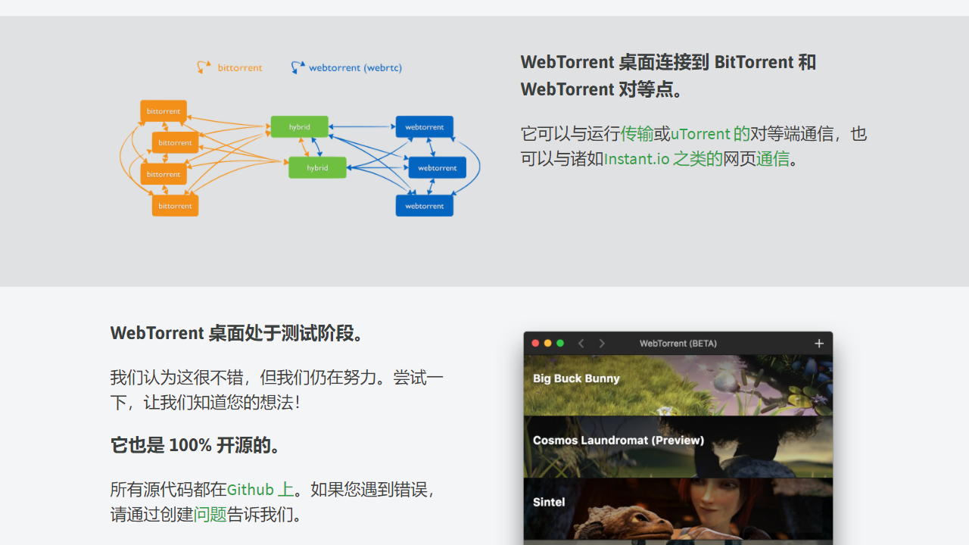Click the 问题 link to report issues

(210, 514)
